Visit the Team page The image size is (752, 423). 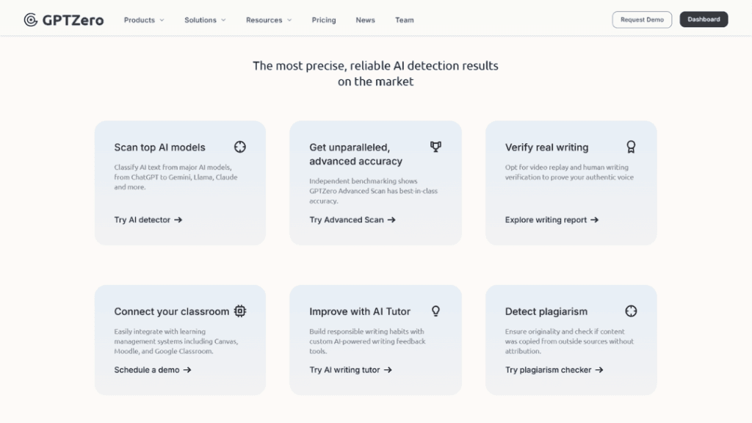pos(405,20)
